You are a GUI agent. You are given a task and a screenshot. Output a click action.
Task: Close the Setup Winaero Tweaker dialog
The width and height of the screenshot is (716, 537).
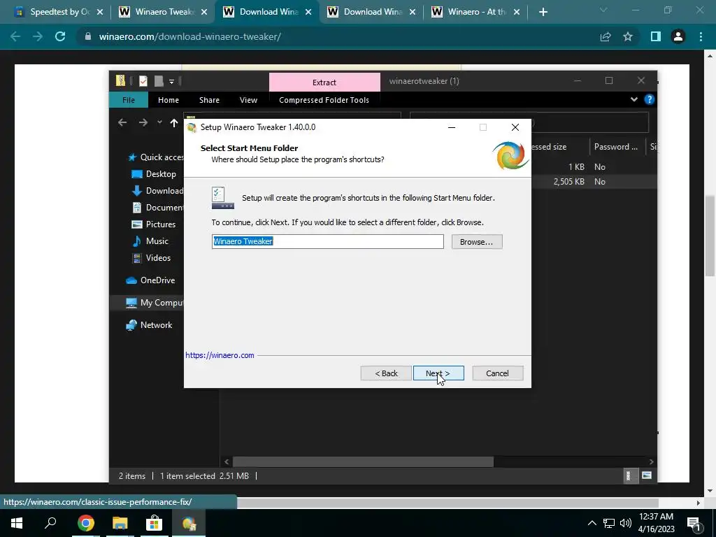(515, 127)
